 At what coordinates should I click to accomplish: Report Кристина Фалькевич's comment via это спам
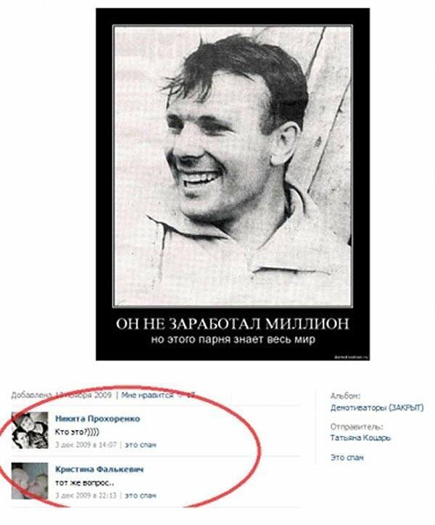[141, 495]
